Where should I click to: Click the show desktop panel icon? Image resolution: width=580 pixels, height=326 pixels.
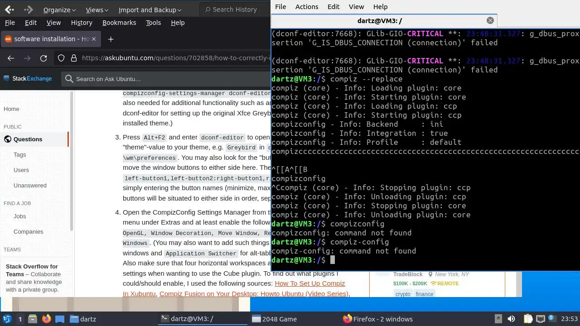pyautogui.click(x=60, y=319)
